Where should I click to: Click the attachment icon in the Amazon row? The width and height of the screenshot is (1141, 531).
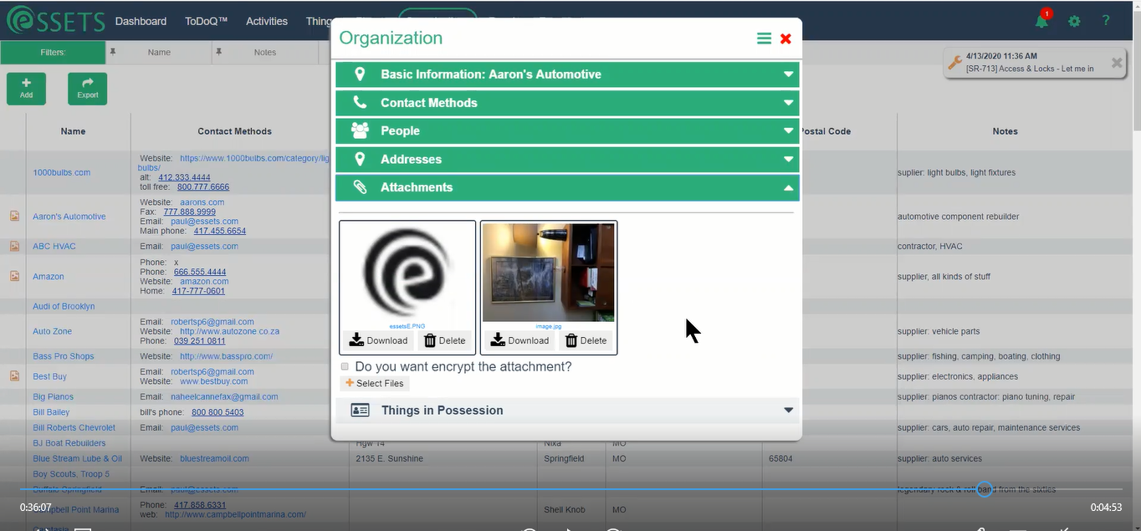point(14,276)
